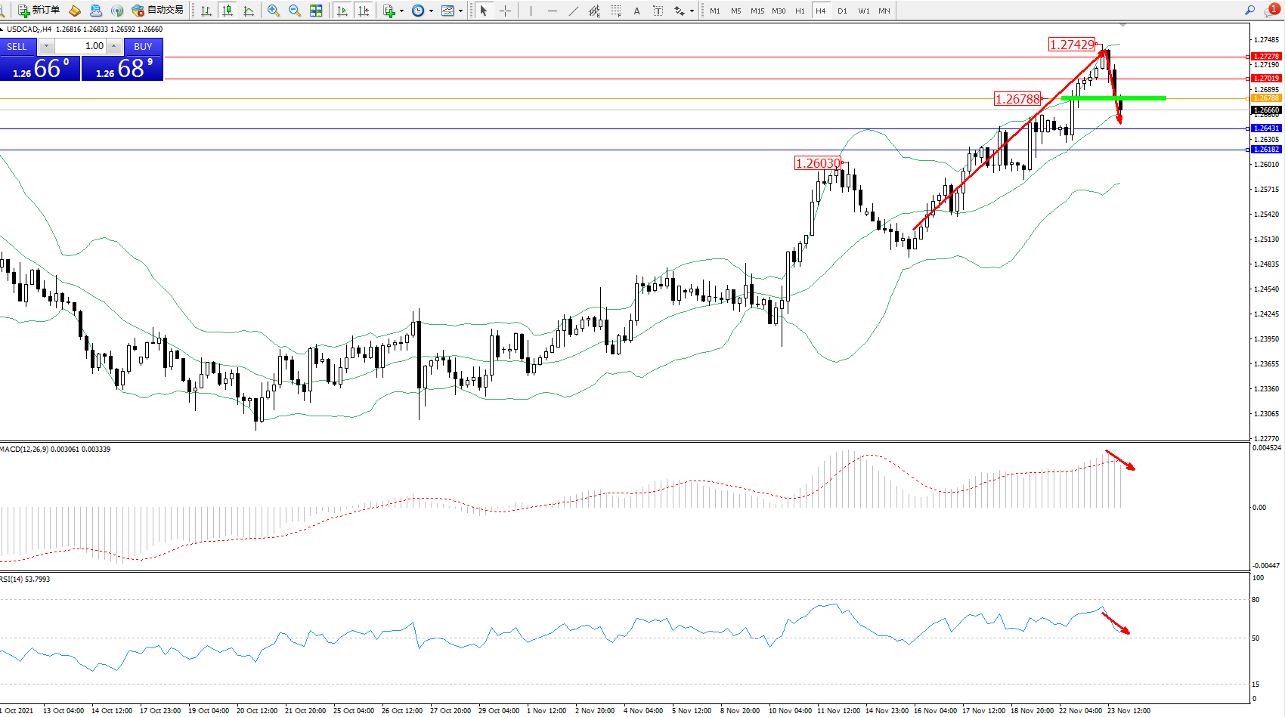Toggle chart shift from right edge
Image resolution: width=1285 pixels, height=717 pixels.
[364, 11]
